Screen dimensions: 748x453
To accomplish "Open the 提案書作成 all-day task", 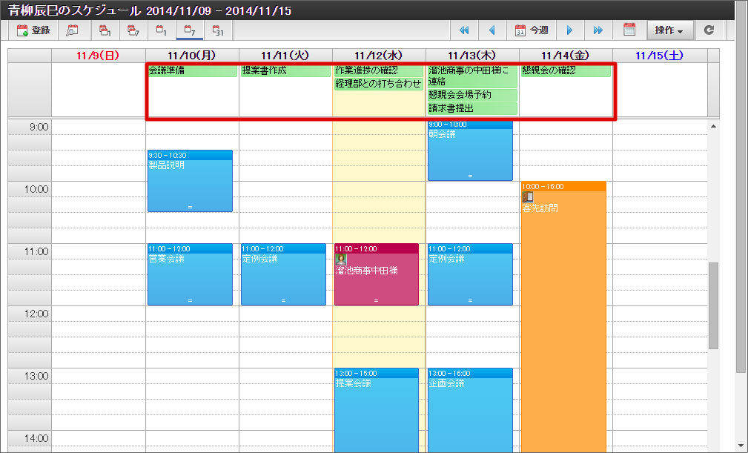I will 285,70.
